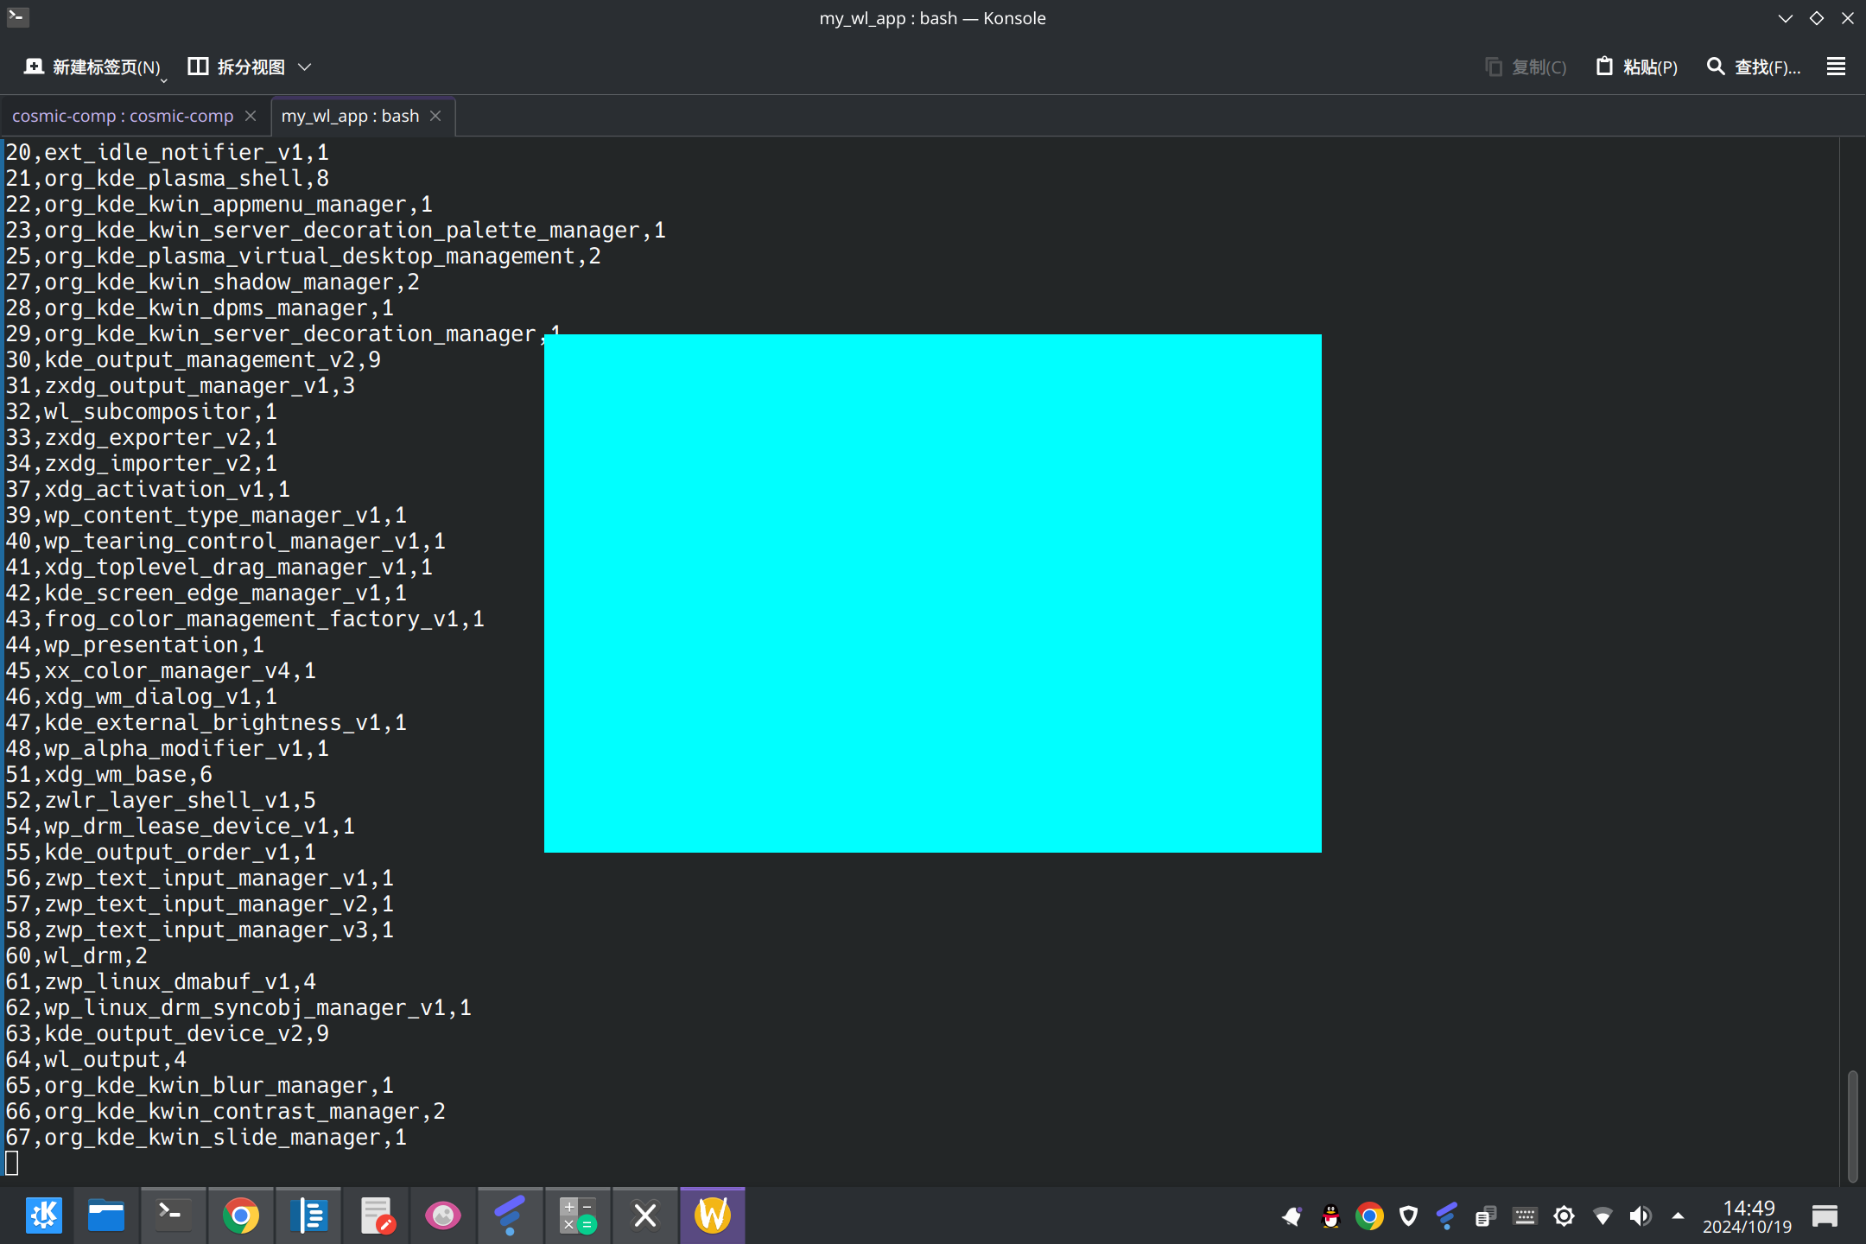Open the X app icon in taskbar
Image resolution: width=1866 pixels, height=1244 pixels.
645,1215
